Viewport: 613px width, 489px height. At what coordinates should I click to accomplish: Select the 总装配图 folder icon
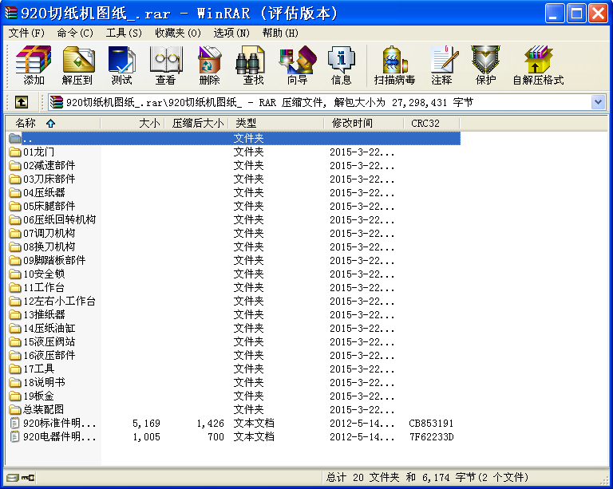coord(15,409)
